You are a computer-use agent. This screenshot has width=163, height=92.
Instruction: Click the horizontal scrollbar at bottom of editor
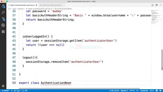[79, 88]
